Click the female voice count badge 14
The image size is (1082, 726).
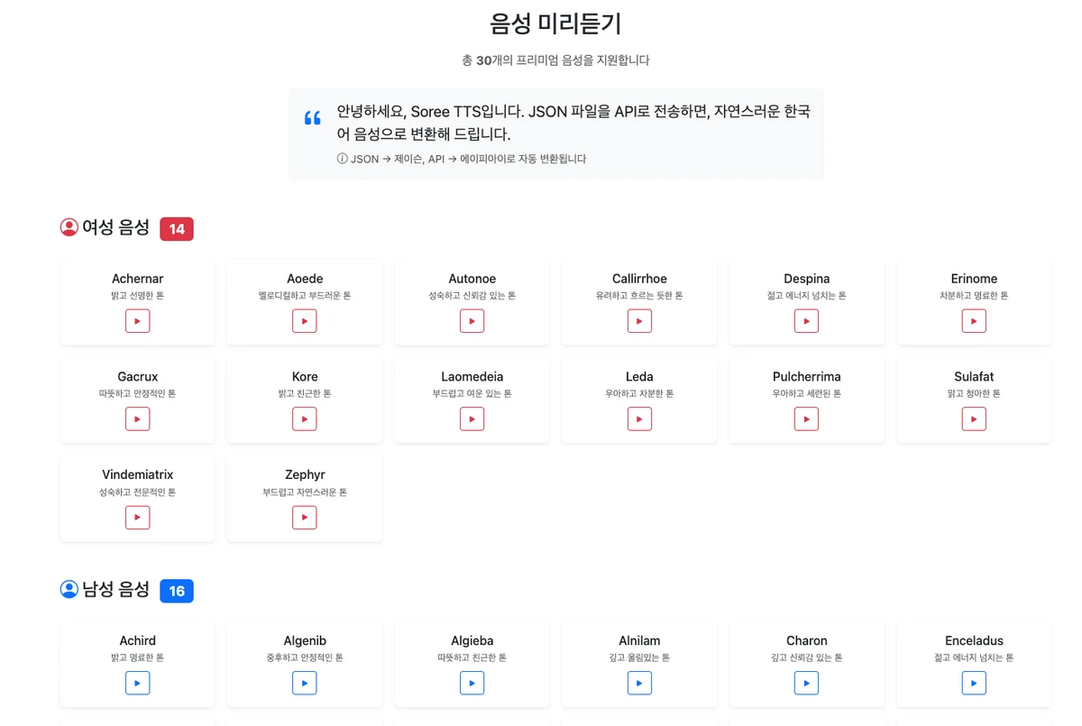[177, 229]
